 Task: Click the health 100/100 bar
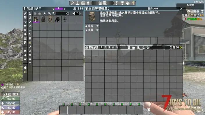10,112
